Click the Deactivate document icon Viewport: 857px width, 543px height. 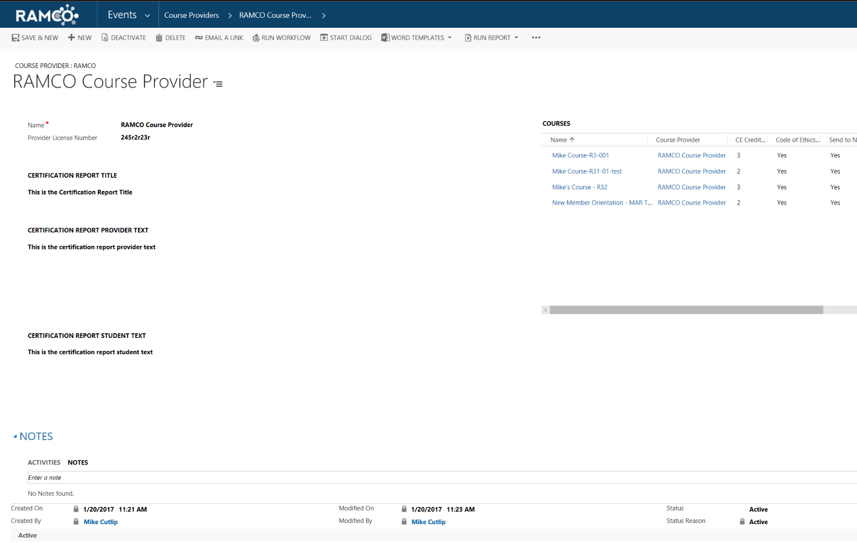(105, 38)
